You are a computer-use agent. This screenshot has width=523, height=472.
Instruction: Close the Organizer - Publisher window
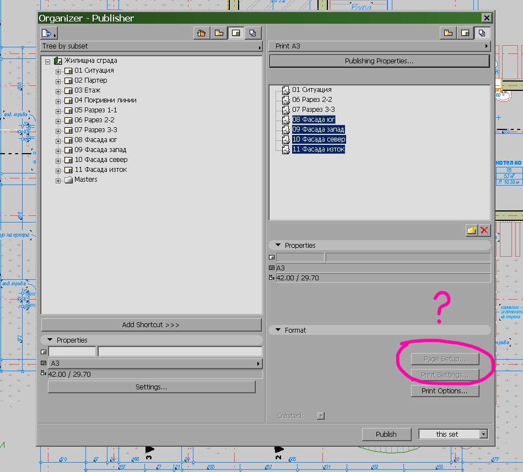point(487,18)
